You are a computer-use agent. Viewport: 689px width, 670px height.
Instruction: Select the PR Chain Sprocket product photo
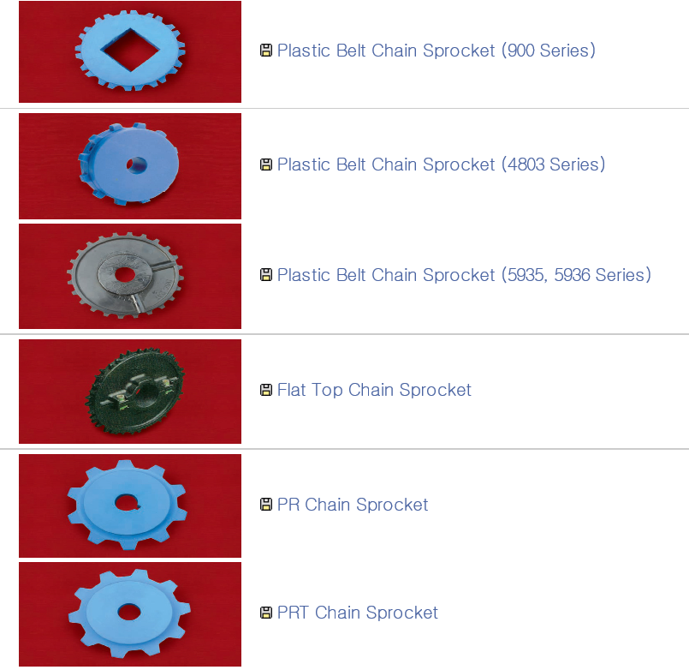(x=130, y=505)
